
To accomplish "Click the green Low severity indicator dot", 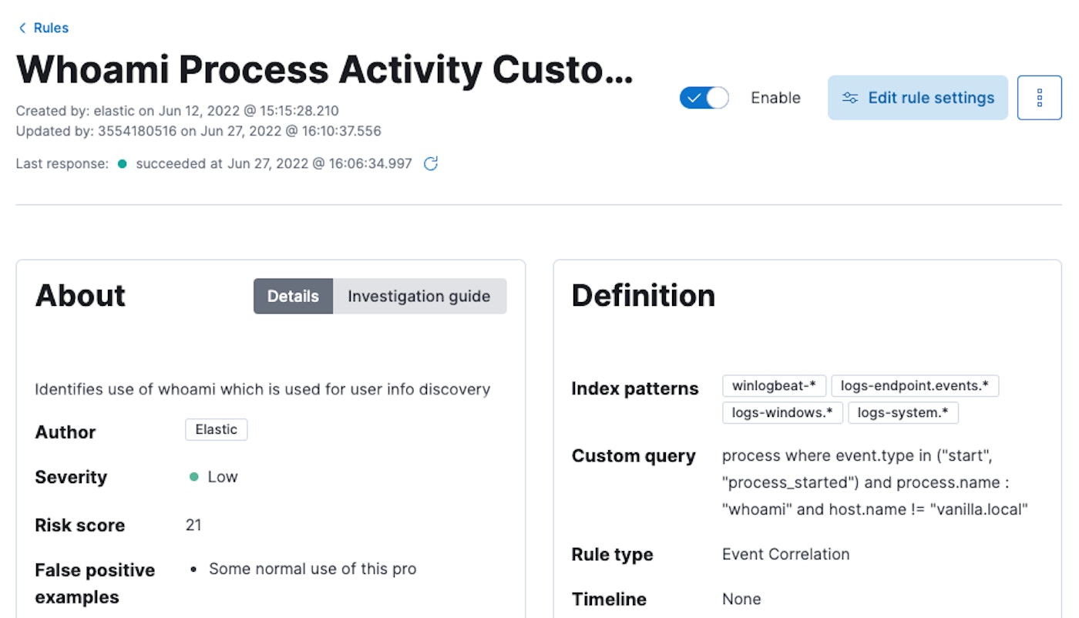I will coord(194,477).
